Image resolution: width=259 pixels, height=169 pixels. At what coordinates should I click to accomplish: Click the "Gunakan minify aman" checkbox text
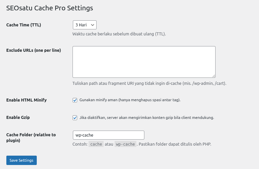(x=130, y=100)
